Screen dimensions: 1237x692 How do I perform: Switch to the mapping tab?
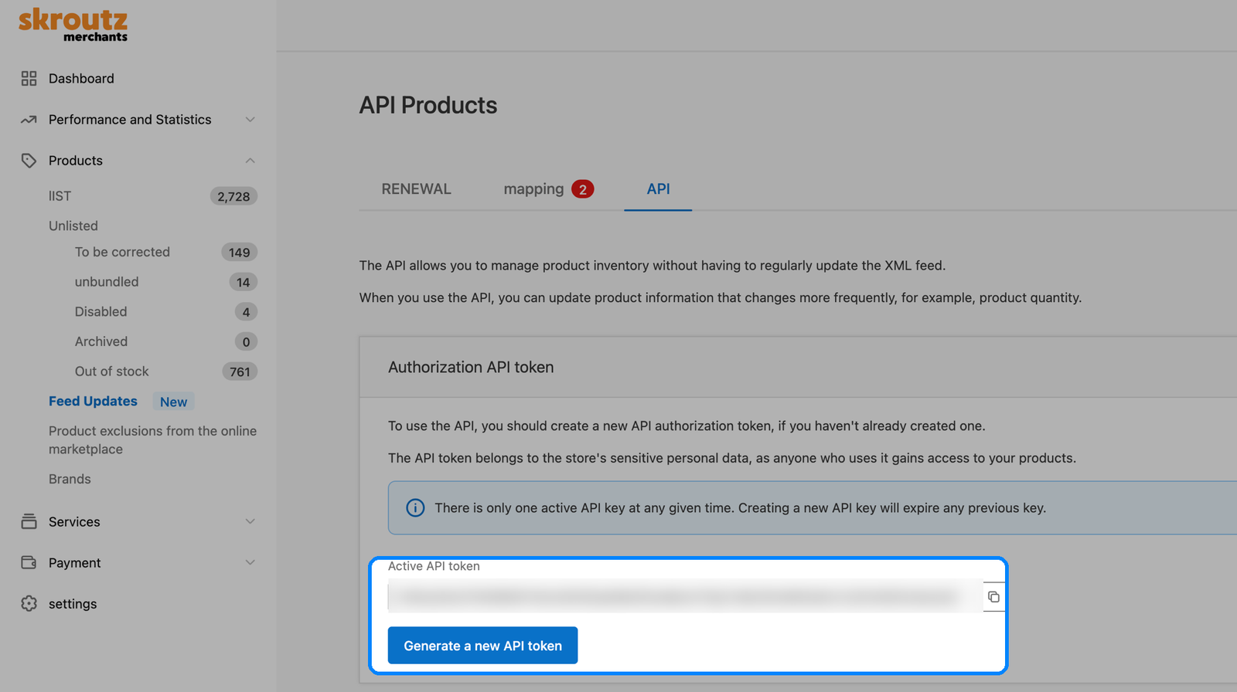pyautogui.click(x=548, y=189)
